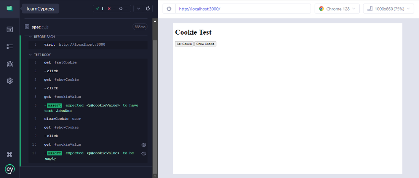Select the get #setCookie command
This screenshot has width=419, height=178.
[88, 63]
